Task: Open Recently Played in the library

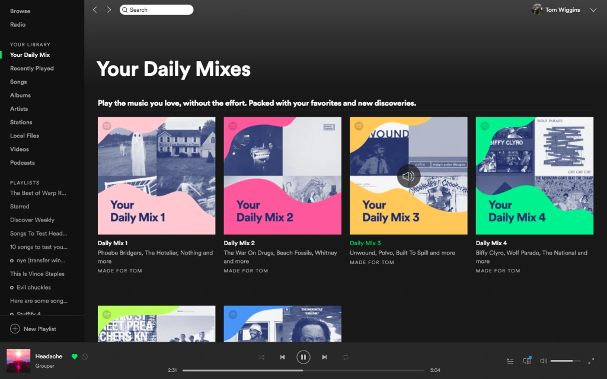Action: [32, 69]
